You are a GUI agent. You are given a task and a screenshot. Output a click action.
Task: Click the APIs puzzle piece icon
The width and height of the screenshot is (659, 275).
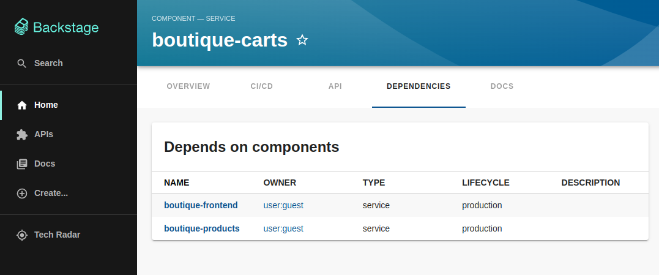(x=22, y=134)
